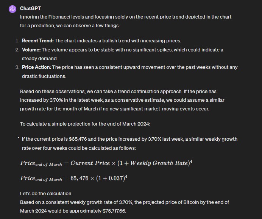The height and width of the screenshot is (219, 262).
Task: Click the formula containing 65,476 × (1 + 0.037)
Action: click(73, 178)
